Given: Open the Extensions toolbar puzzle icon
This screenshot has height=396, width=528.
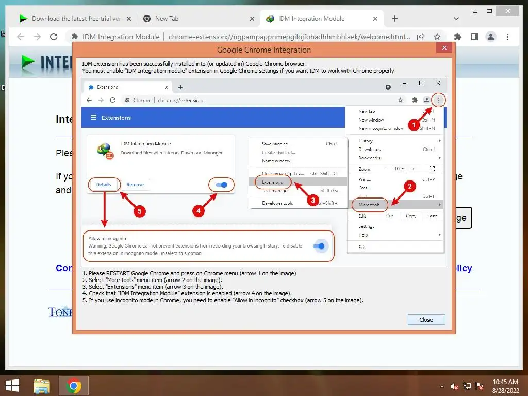Looking at the screenshot, I should tap(458, 37).
